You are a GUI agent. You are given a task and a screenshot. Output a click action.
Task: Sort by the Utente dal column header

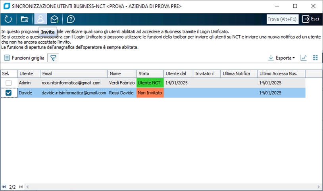(178, 73)
